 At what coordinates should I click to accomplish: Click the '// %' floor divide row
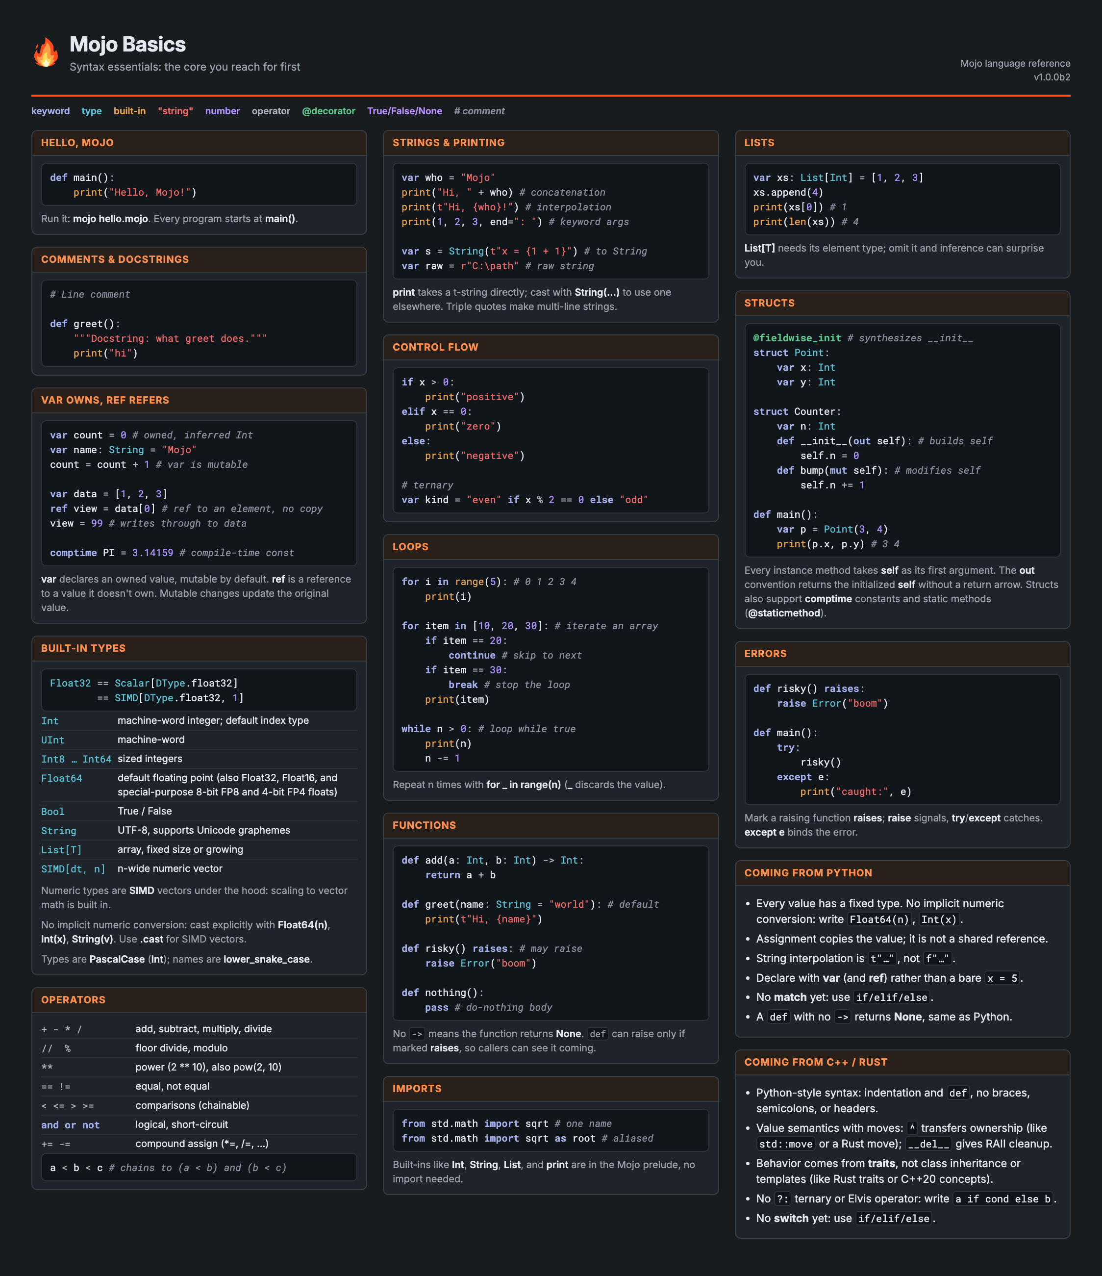click(199, 1048)
